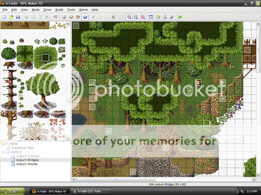
Task: Start a playtest with the green play icon
Action: (x=180, y=17)
